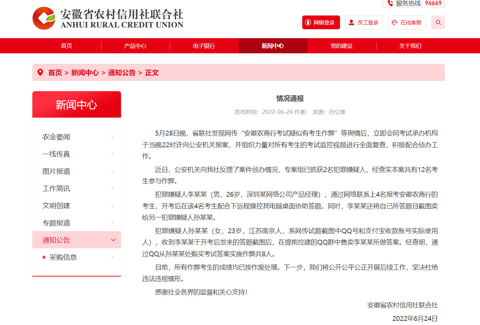Click chevron arrow beside 图片报道
480x325 pixels.
112,171
